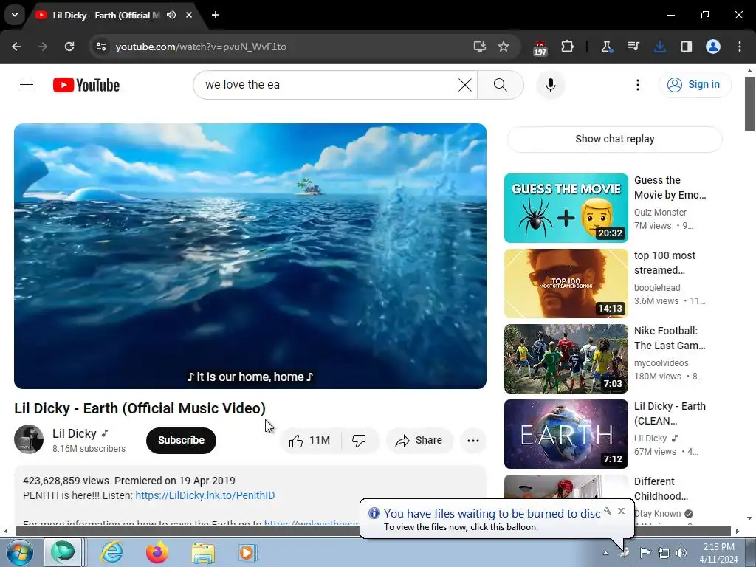This screenshot has height=567, width=756.
Task: Launch Firefox from taskbar
Action: [x=157, y=552]
